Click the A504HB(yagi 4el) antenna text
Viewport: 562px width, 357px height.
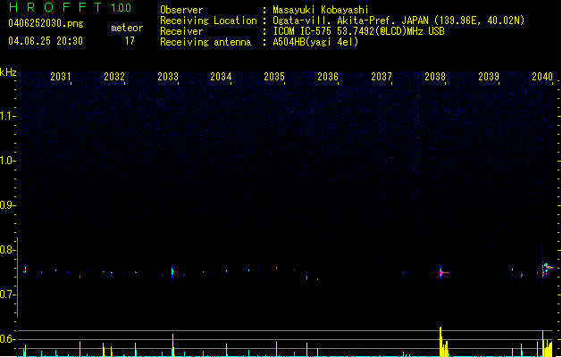click(x=315, y=42)
